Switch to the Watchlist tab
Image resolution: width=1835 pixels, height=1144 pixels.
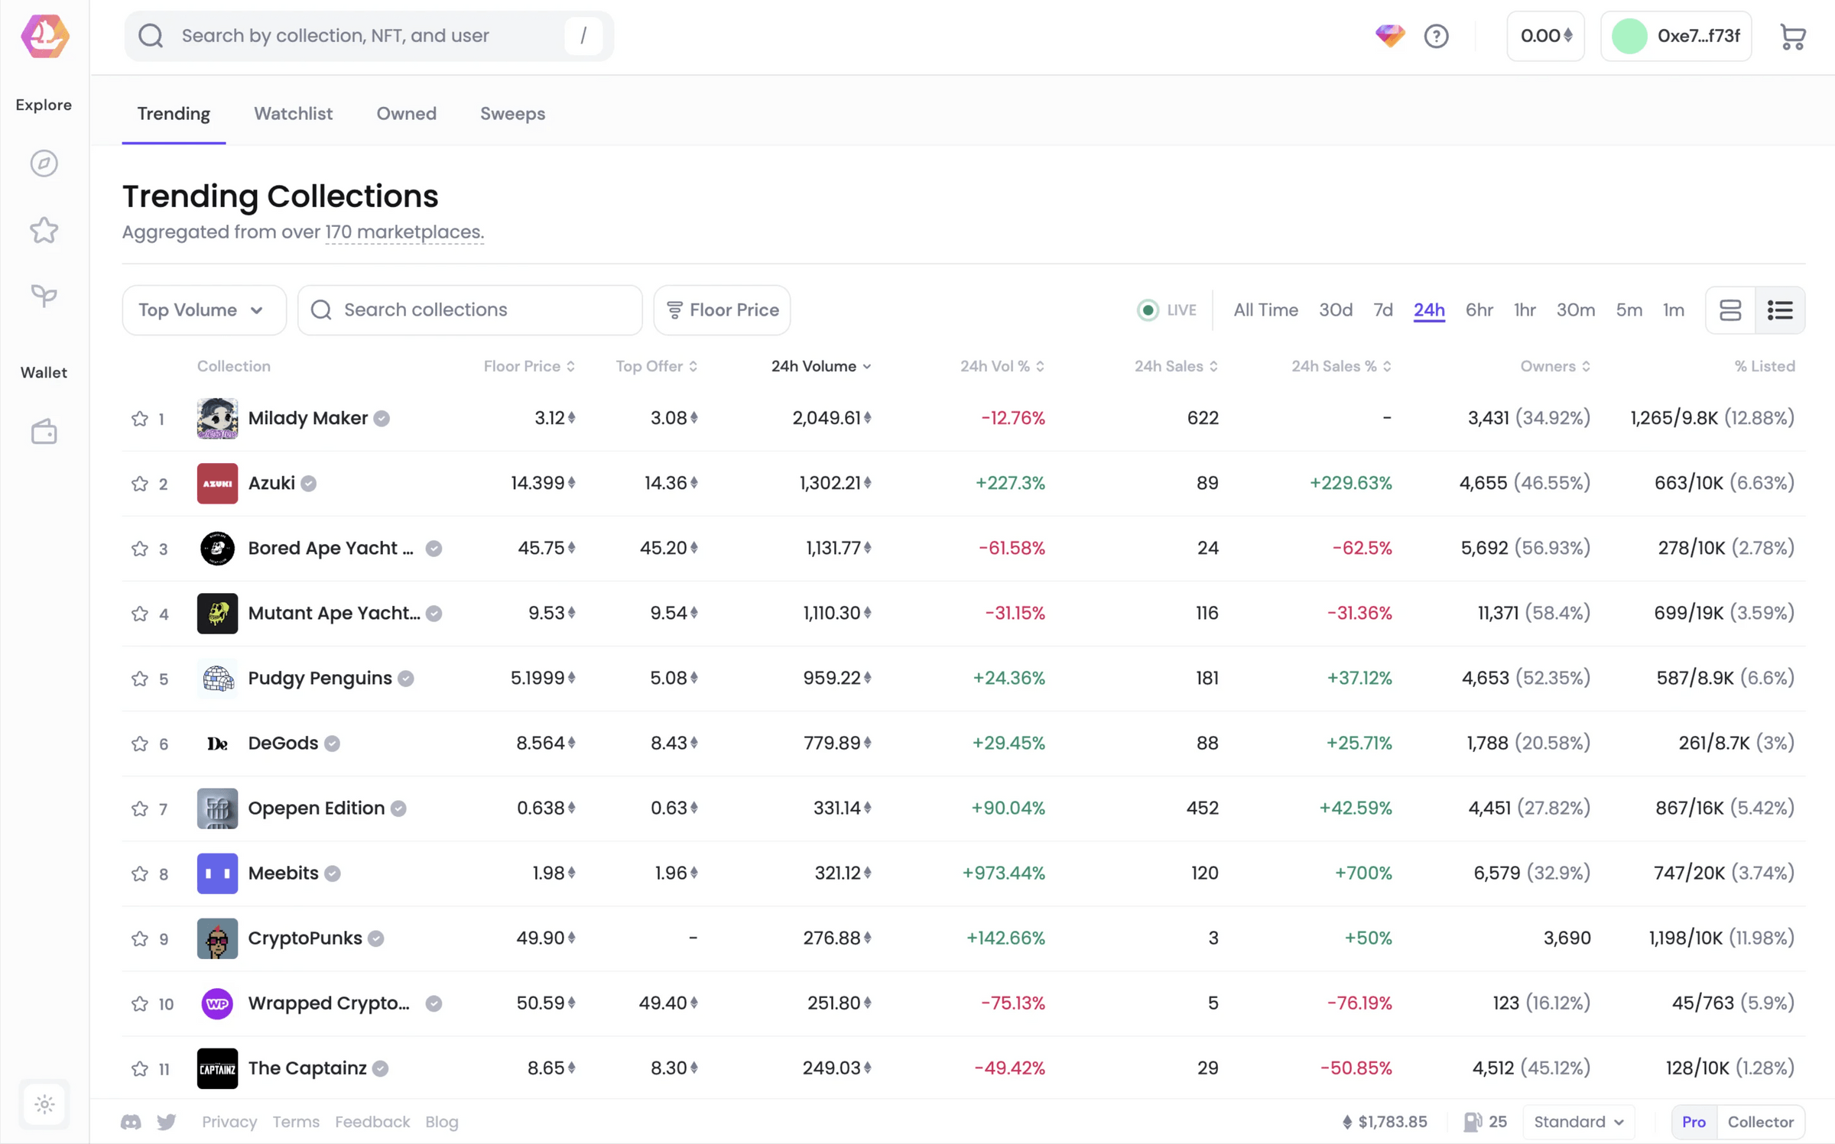point(293,114)
